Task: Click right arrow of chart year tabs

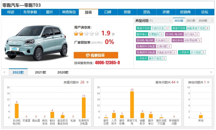Action: [211, 72]
